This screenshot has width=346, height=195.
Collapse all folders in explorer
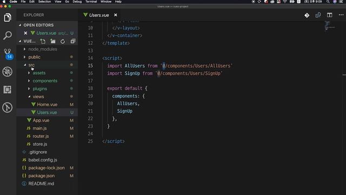coord(73,41)
